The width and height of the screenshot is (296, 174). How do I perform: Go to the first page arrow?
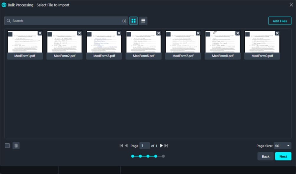click(x=121, y=145)
